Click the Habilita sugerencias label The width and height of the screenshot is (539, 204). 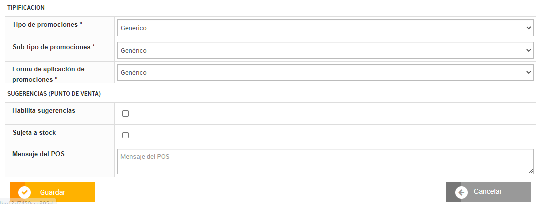click(x=44, y=110)
